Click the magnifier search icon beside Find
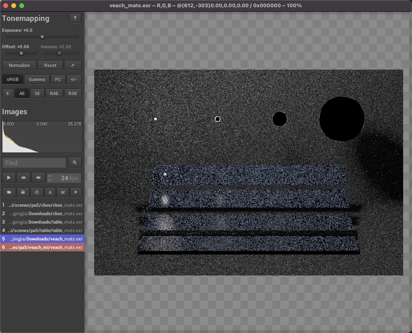This screenshot has height=333, width=412. point(75,162)
